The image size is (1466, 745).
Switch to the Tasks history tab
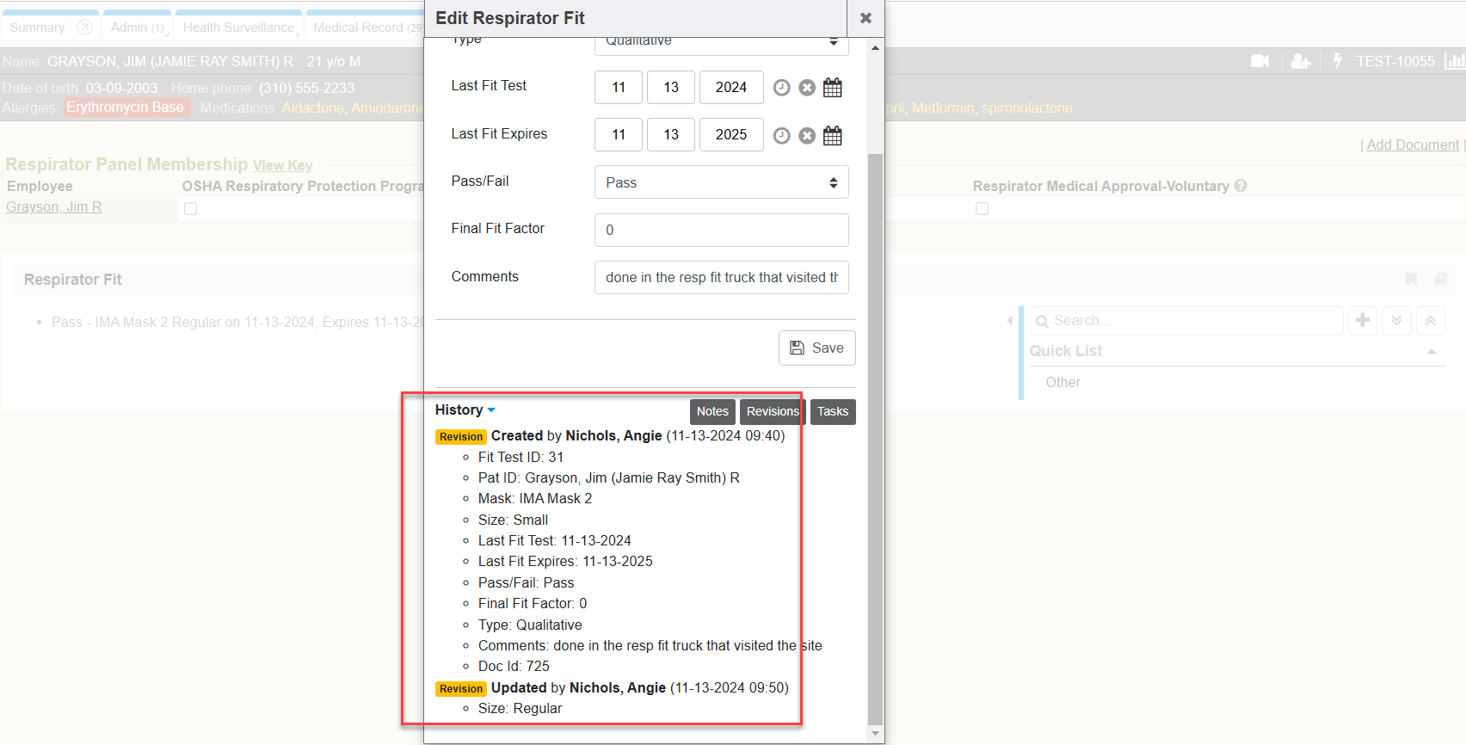pyautogui.click(x=832, y=412)
